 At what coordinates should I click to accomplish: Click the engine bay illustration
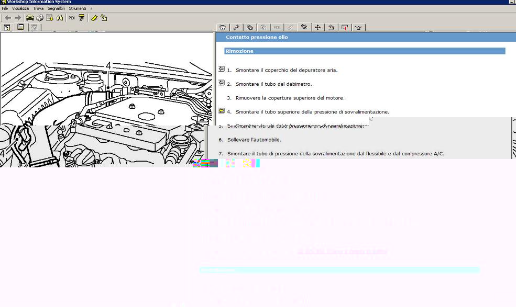pyautogui.click(x=106, y=113)
